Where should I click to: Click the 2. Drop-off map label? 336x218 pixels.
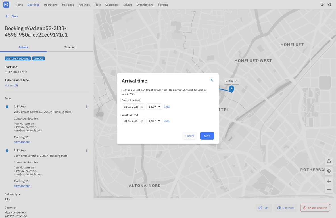pyautogui.click(x=231, y=81)
